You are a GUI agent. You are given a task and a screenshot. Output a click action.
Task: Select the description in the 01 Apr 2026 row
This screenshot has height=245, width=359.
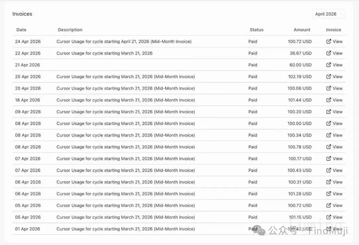click(x=126, y=229)
